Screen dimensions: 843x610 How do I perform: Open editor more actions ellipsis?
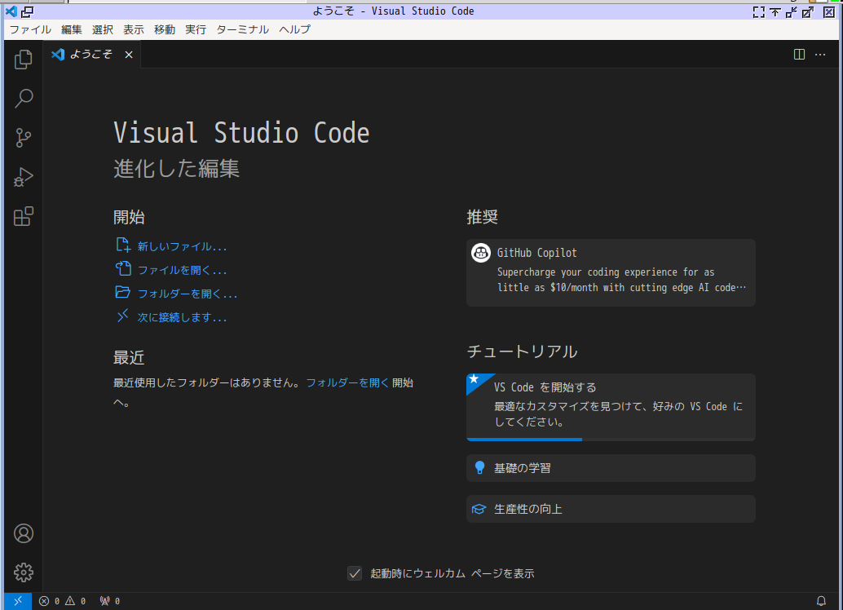[820, 55]
